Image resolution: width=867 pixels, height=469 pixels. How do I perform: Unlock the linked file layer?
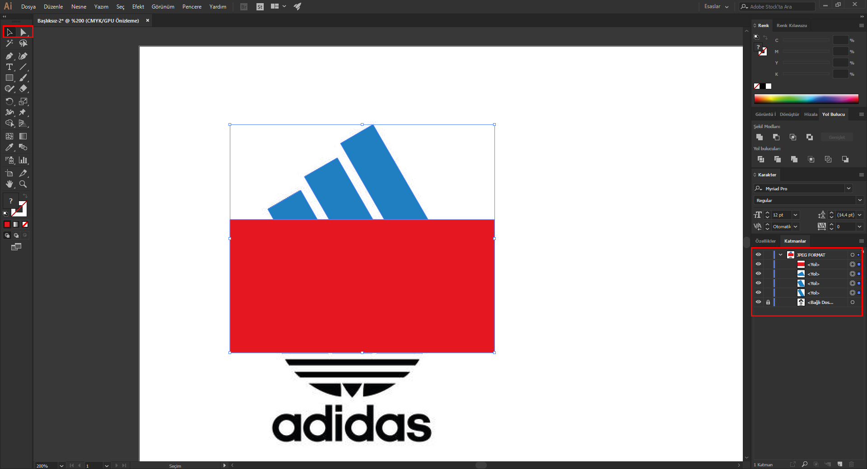pyautogui.click(x=768, y=303)
